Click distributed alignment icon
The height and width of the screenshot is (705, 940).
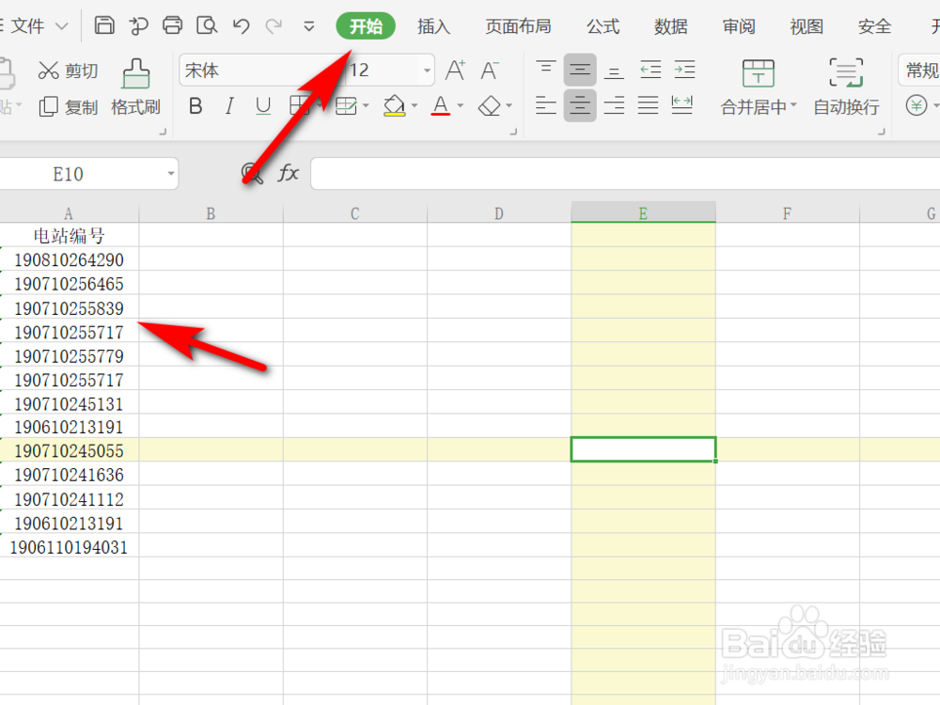(682, 105)
